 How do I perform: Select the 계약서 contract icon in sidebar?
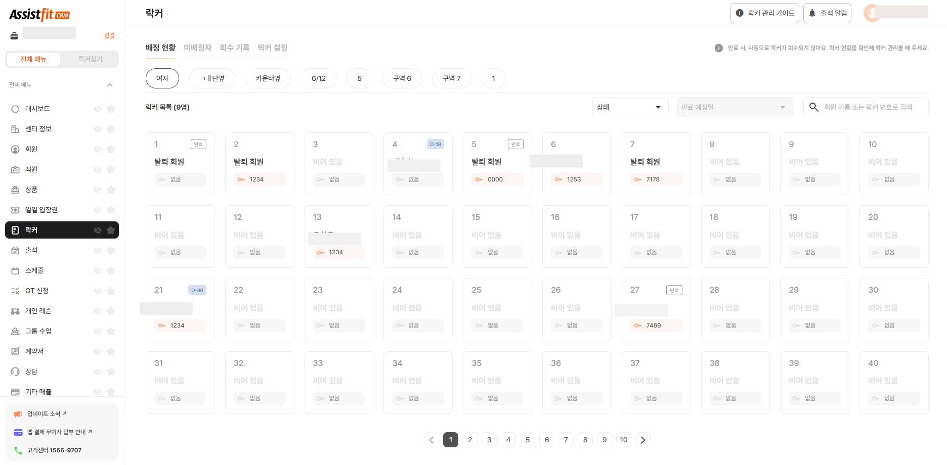[15, 351]
